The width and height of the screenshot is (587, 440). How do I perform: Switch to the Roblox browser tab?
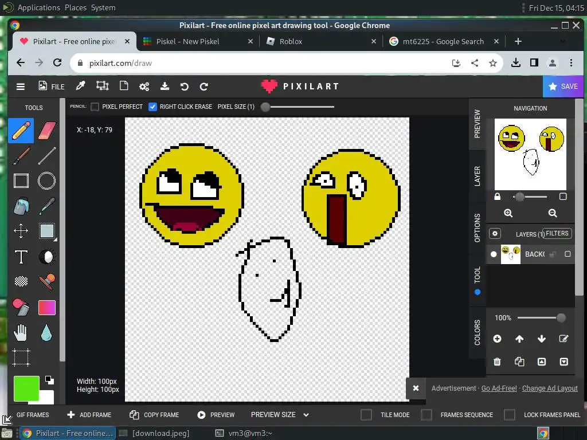pyautogui.click(x=320, y=41)
